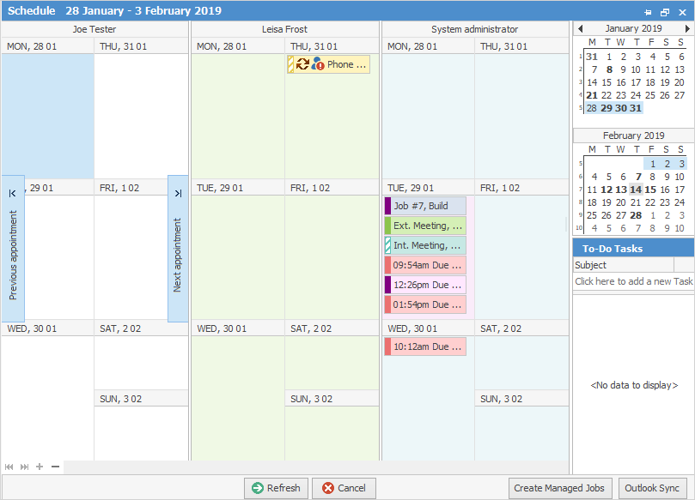Open the Previous appointment flyout arrow
This screenshot has width=695, height=500.
pos(12,193)
